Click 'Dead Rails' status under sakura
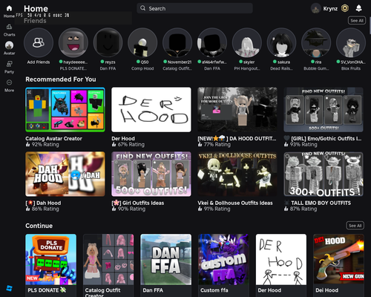This screenshot has height=297, width=371. (281, 68)
